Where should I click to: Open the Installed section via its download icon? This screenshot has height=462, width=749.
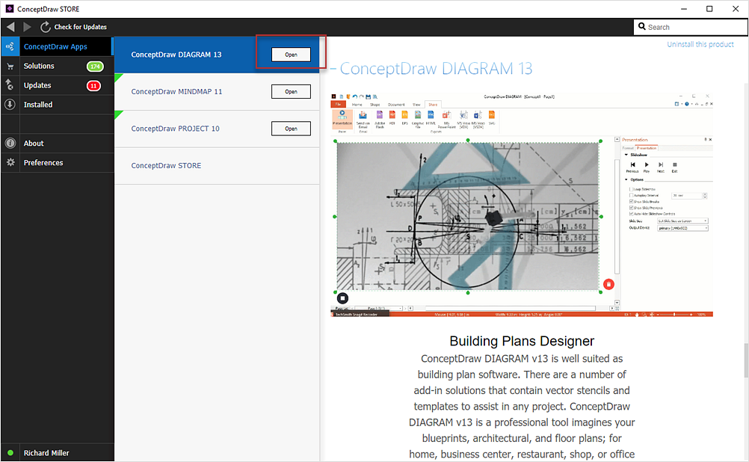pyautogui.click(x=10, y=105)
